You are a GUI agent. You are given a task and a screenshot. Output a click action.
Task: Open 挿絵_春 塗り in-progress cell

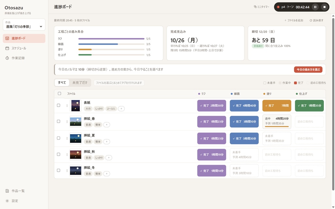(x=277, y=122)
